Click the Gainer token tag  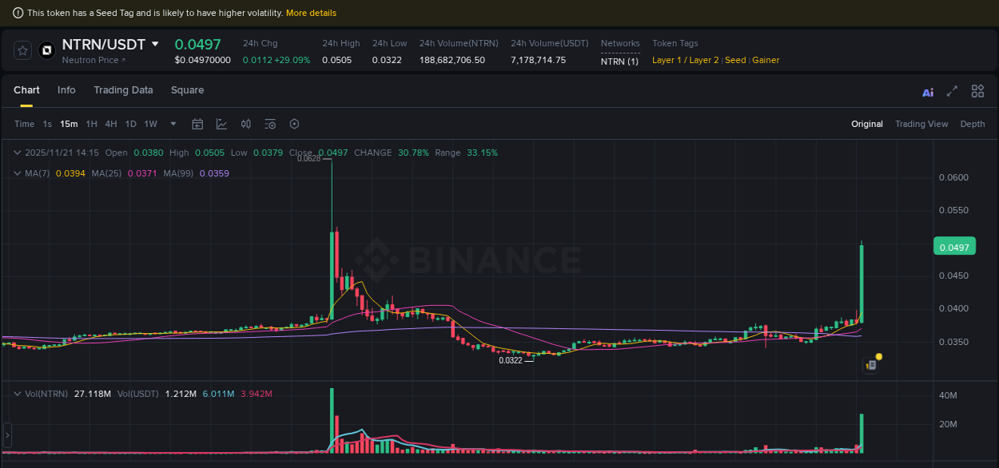tap(766, 60)
